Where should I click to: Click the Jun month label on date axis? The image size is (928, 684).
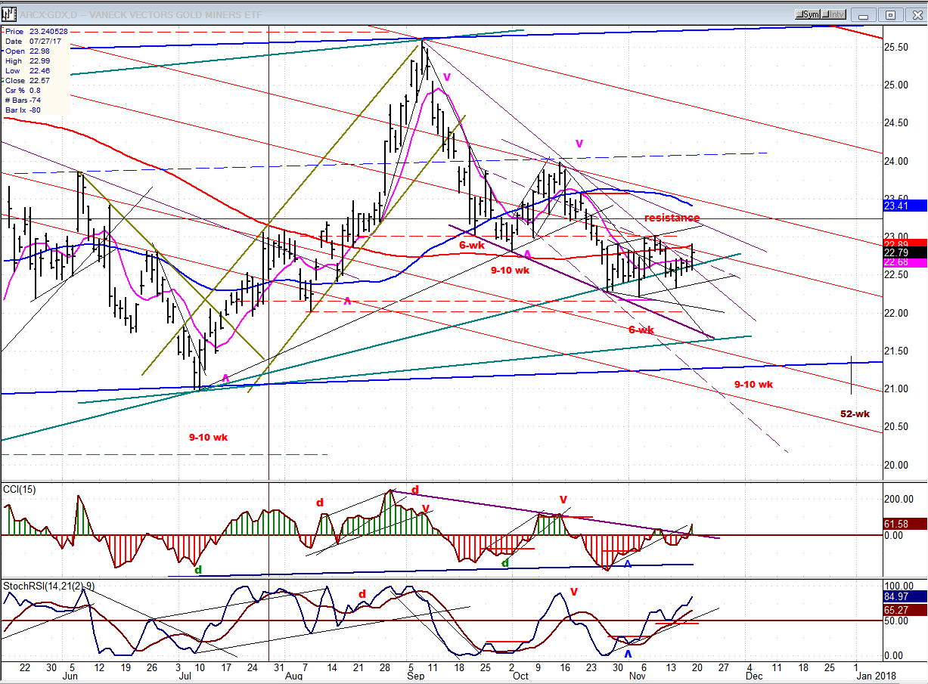(x=70, y=677)
